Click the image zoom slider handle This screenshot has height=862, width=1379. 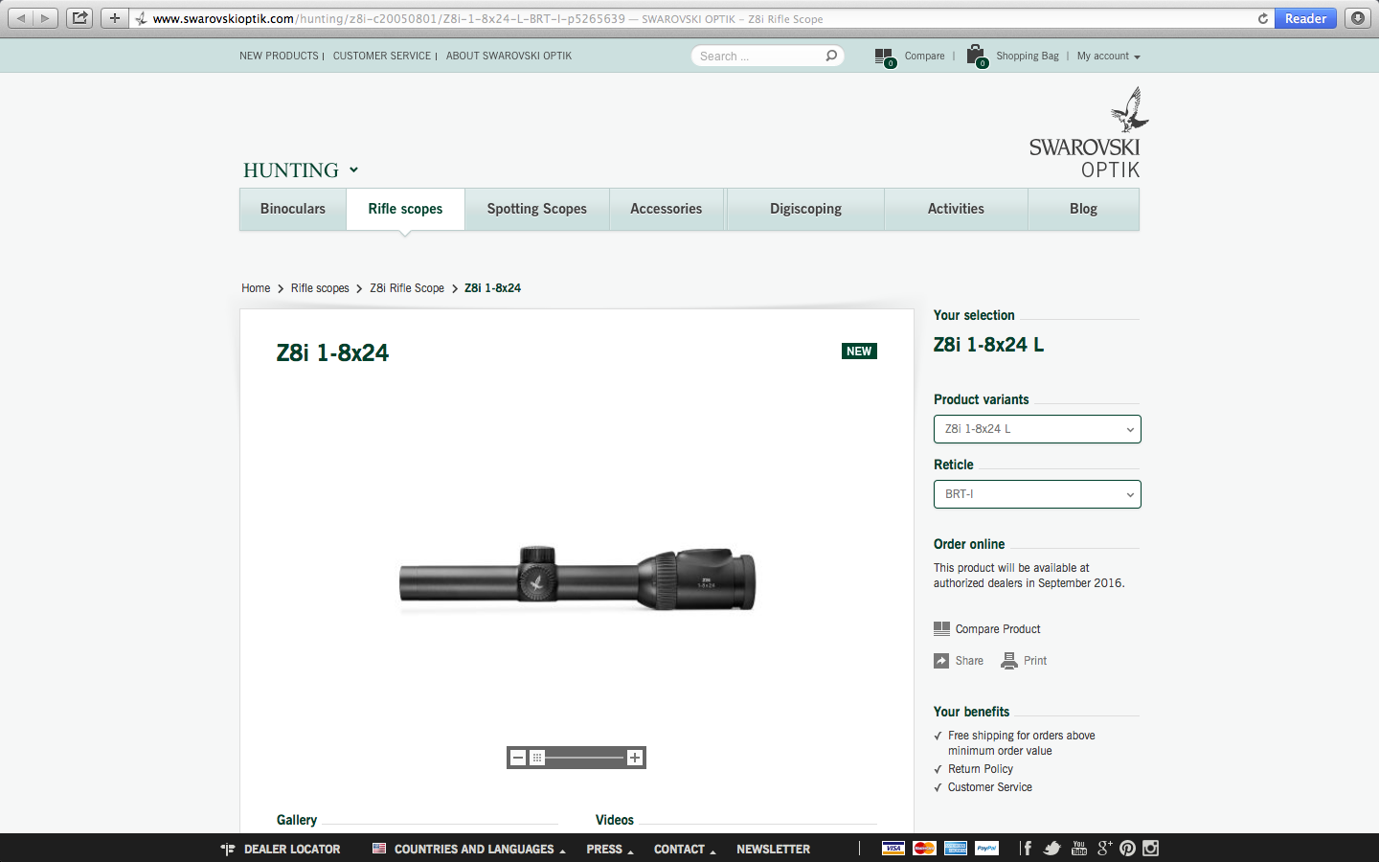coord(537,758)
